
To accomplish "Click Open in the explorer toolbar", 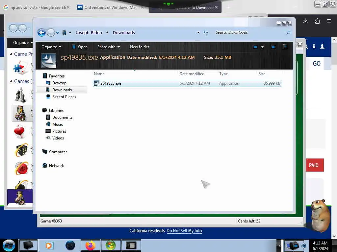I will click(x=80, y=47).
